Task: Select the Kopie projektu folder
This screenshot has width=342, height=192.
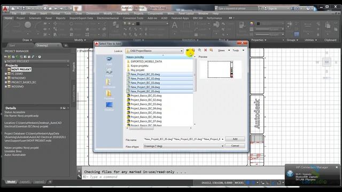Action: 139,66
